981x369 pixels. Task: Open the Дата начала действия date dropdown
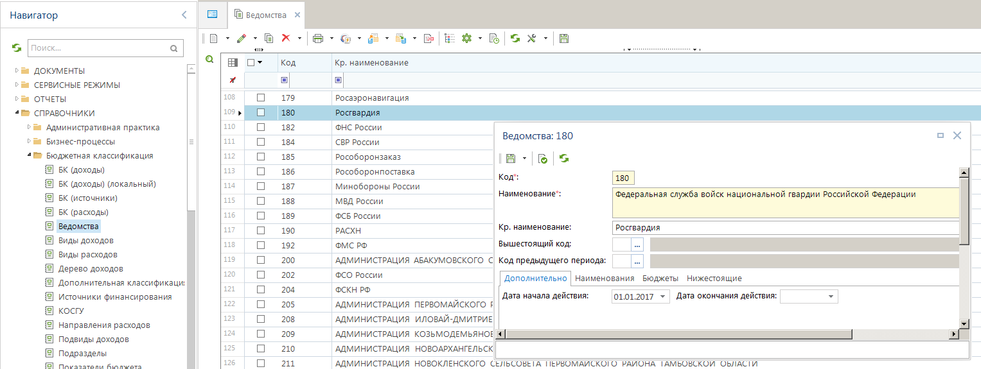point(663,296)
